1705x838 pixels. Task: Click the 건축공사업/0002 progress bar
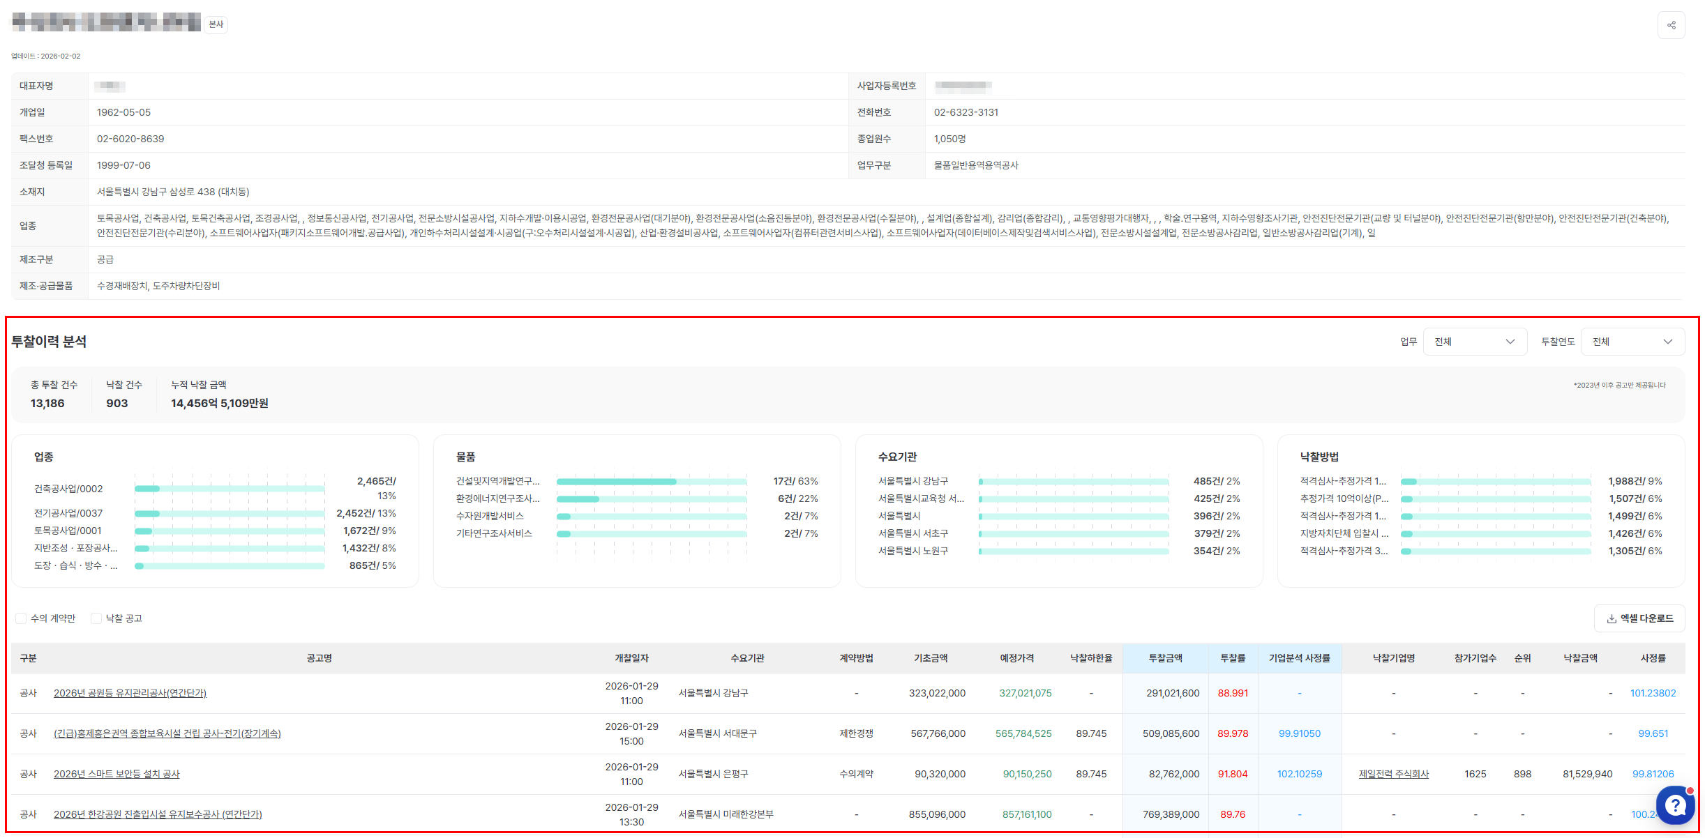click(x=230, y=489)
